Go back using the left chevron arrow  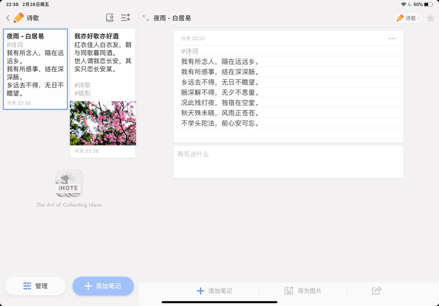point(8,18)
